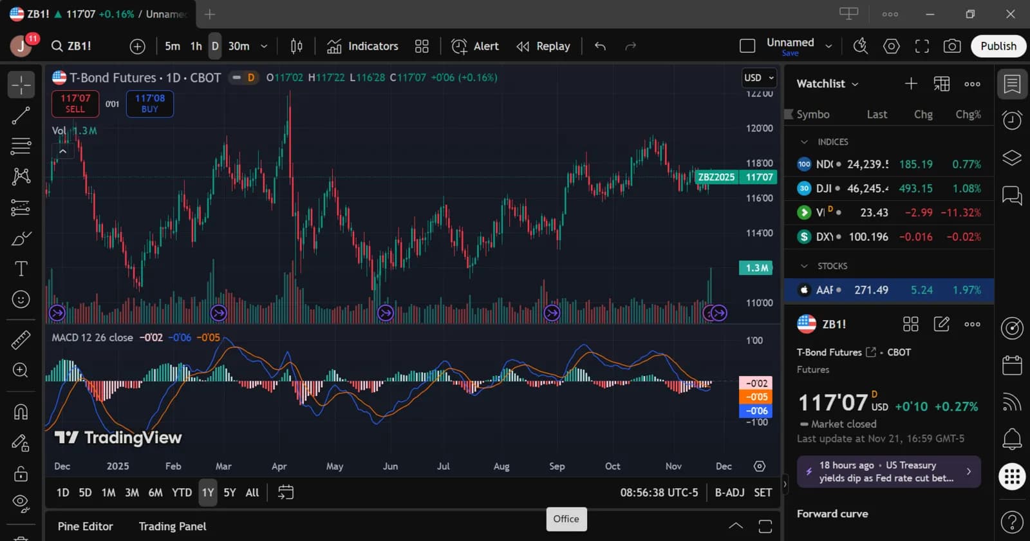Screen dimensions: 1030x541
Task: Open the Alerts panel clock icon
Action: pyautogui.click(x=1012, y=120)
